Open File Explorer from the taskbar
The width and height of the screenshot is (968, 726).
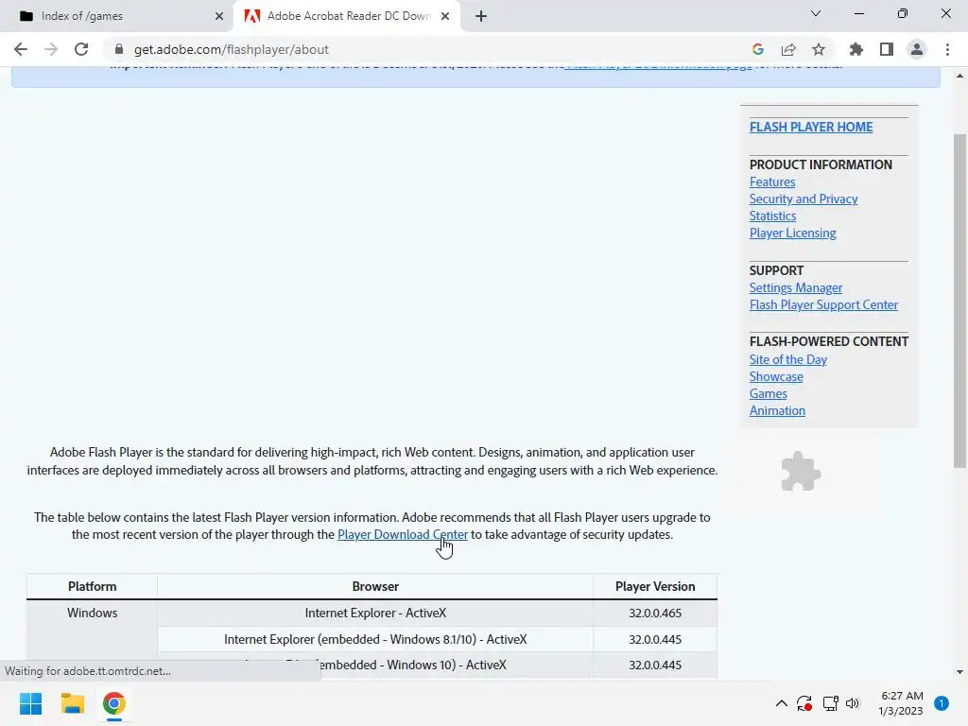click(x=72, y=703)
